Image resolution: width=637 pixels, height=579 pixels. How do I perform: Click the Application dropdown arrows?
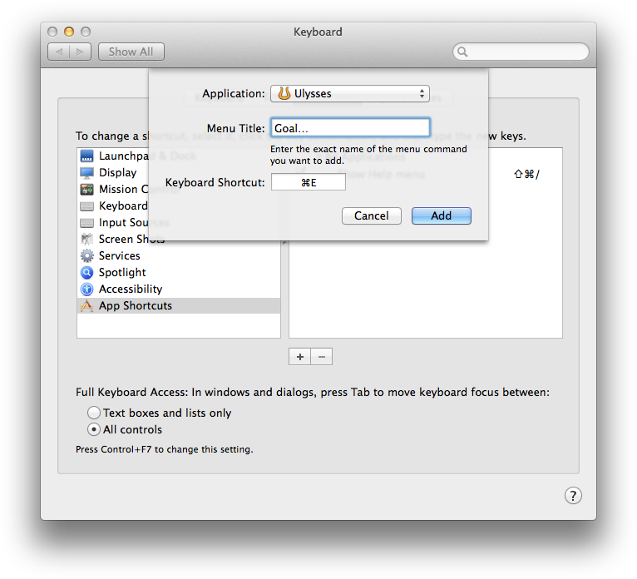tap(422, 93)
